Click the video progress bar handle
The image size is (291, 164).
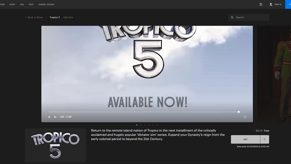click(239, 112)
